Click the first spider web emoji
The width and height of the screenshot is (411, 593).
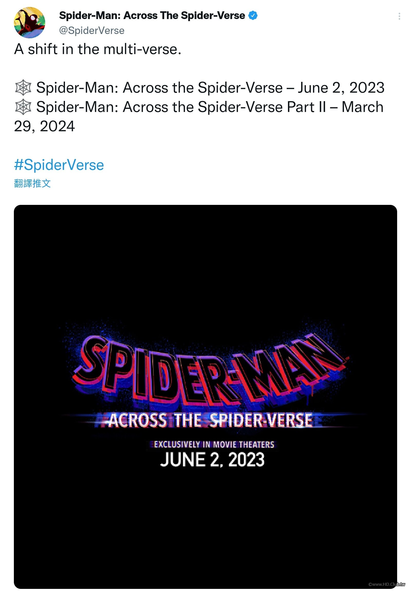coord(23,88)
